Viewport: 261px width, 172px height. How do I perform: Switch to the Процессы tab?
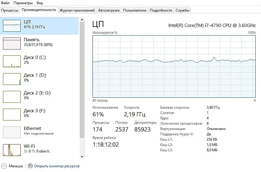[9, 10]
